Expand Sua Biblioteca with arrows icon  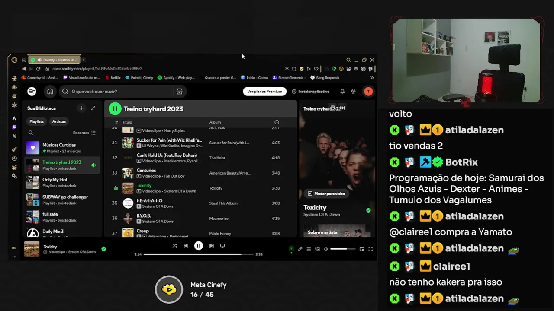pyautogui.click(x=93, y=108)
